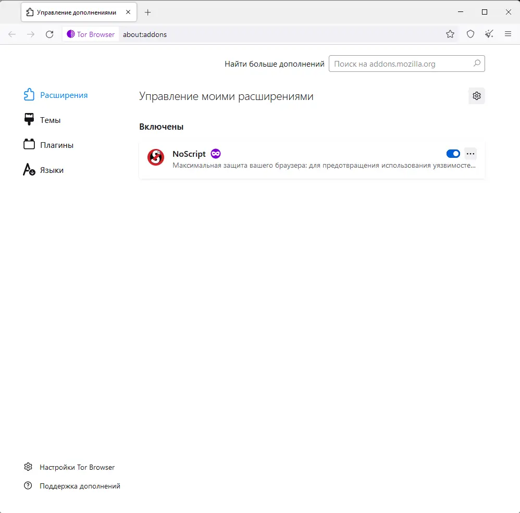The height and width of the screenshot is (513, 520).
Task: Open NoScript more options menu
Action: click(x=471, y=154)
